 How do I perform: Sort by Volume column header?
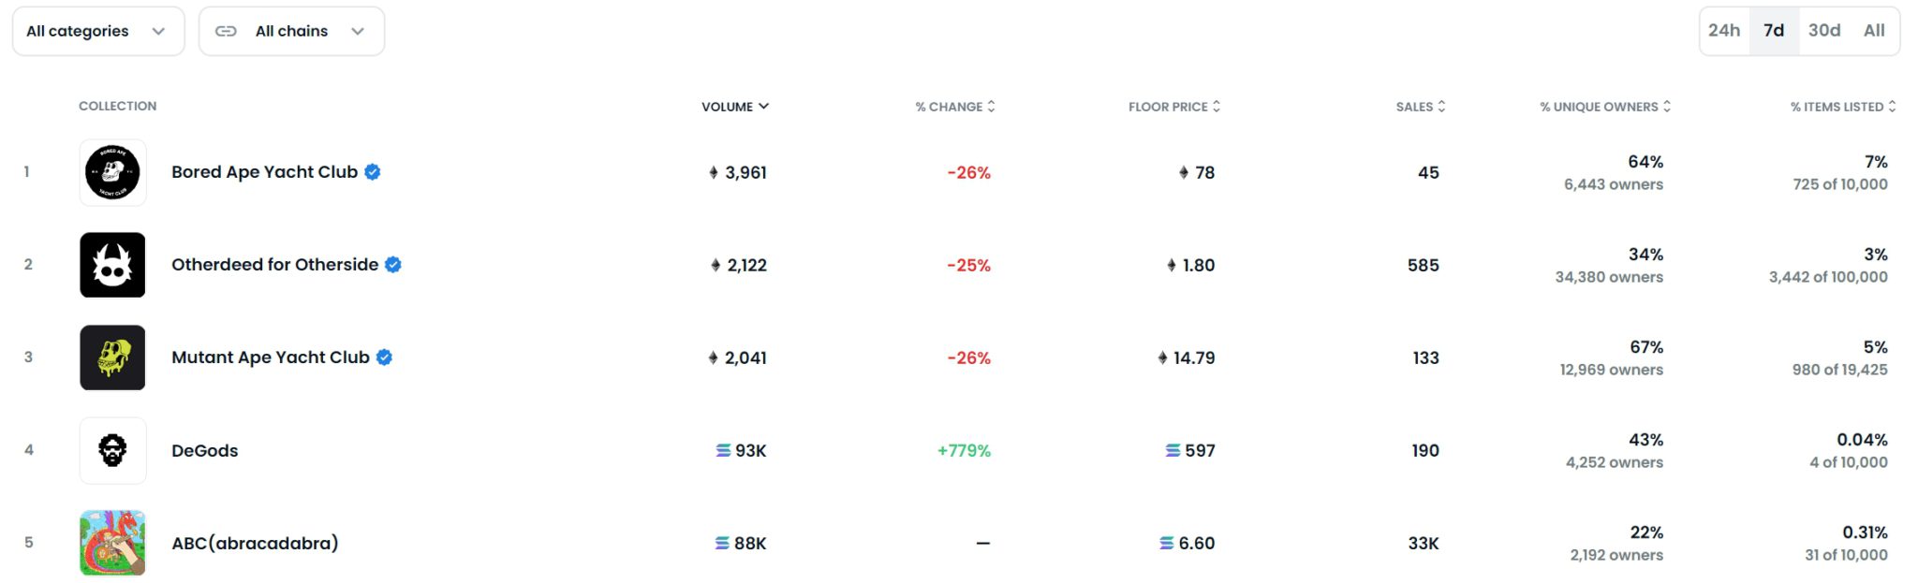coord(734,107)
